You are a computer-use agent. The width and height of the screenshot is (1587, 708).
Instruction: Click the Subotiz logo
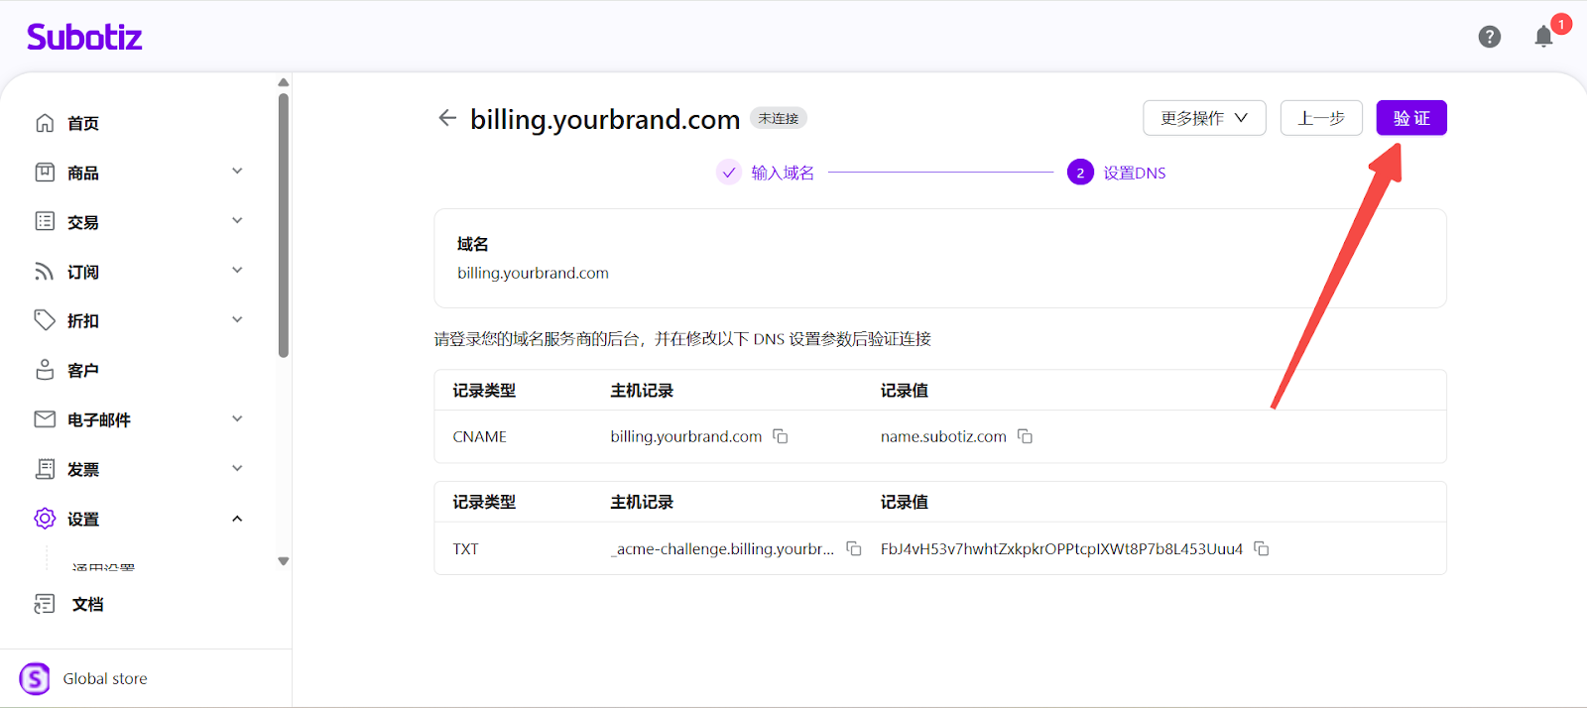coord(84,38)
